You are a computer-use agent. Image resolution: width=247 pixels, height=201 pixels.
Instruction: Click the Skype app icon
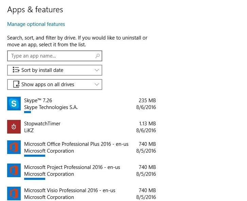[x=14, y=104]
